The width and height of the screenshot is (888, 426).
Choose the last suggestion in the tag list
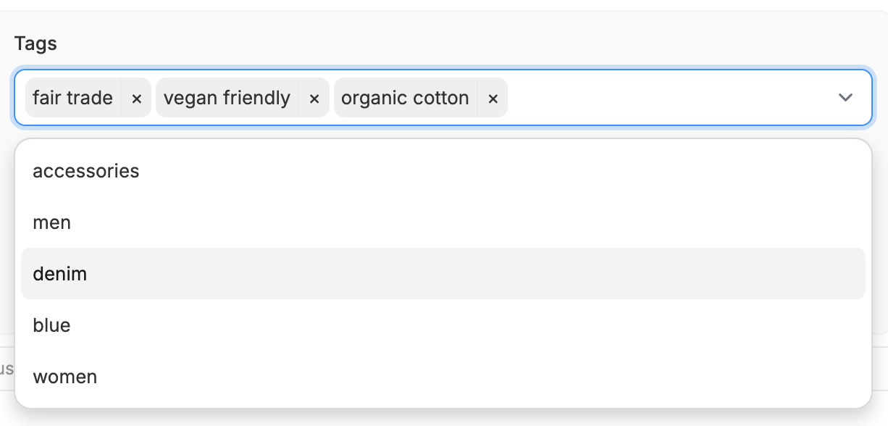click(443, 377)
